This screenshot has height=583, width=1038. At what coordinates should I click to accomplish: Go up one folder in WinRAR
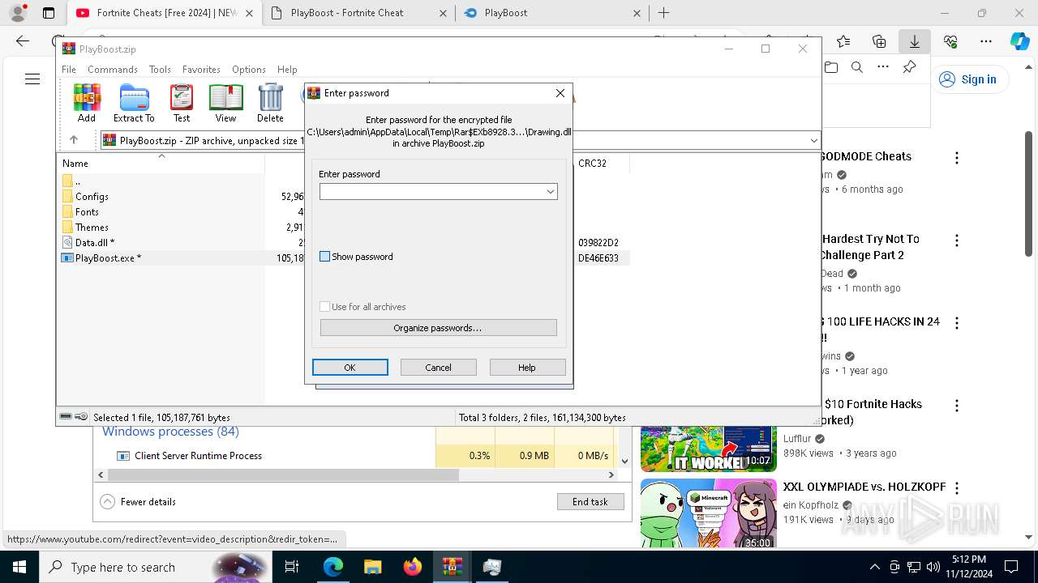[x=74, y=140]
